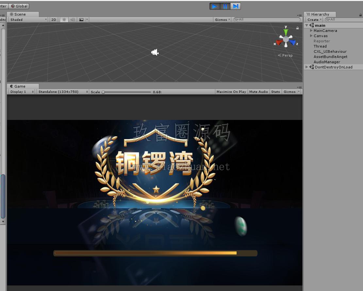The image size is (363, 291).
Task: Click the Hierarchy search field
Action: (x=344, y=20)
